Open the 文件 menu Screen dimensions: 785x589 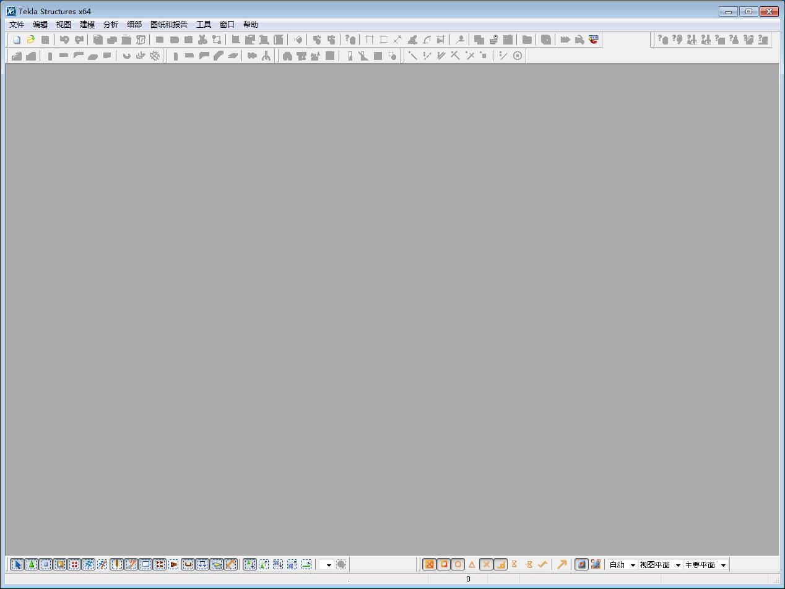tap(17, 25)
